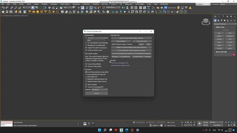Viewport: 237px width, 133px height.
Task: Toggle Convert V-Ray proxies checkbox
Action: pyautogui.click(x=86, y=66)
